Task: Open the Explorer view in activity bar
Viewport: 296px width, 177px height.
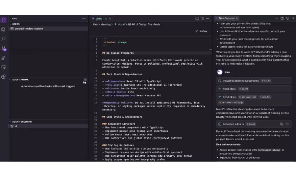Action: tap(3, 29)
